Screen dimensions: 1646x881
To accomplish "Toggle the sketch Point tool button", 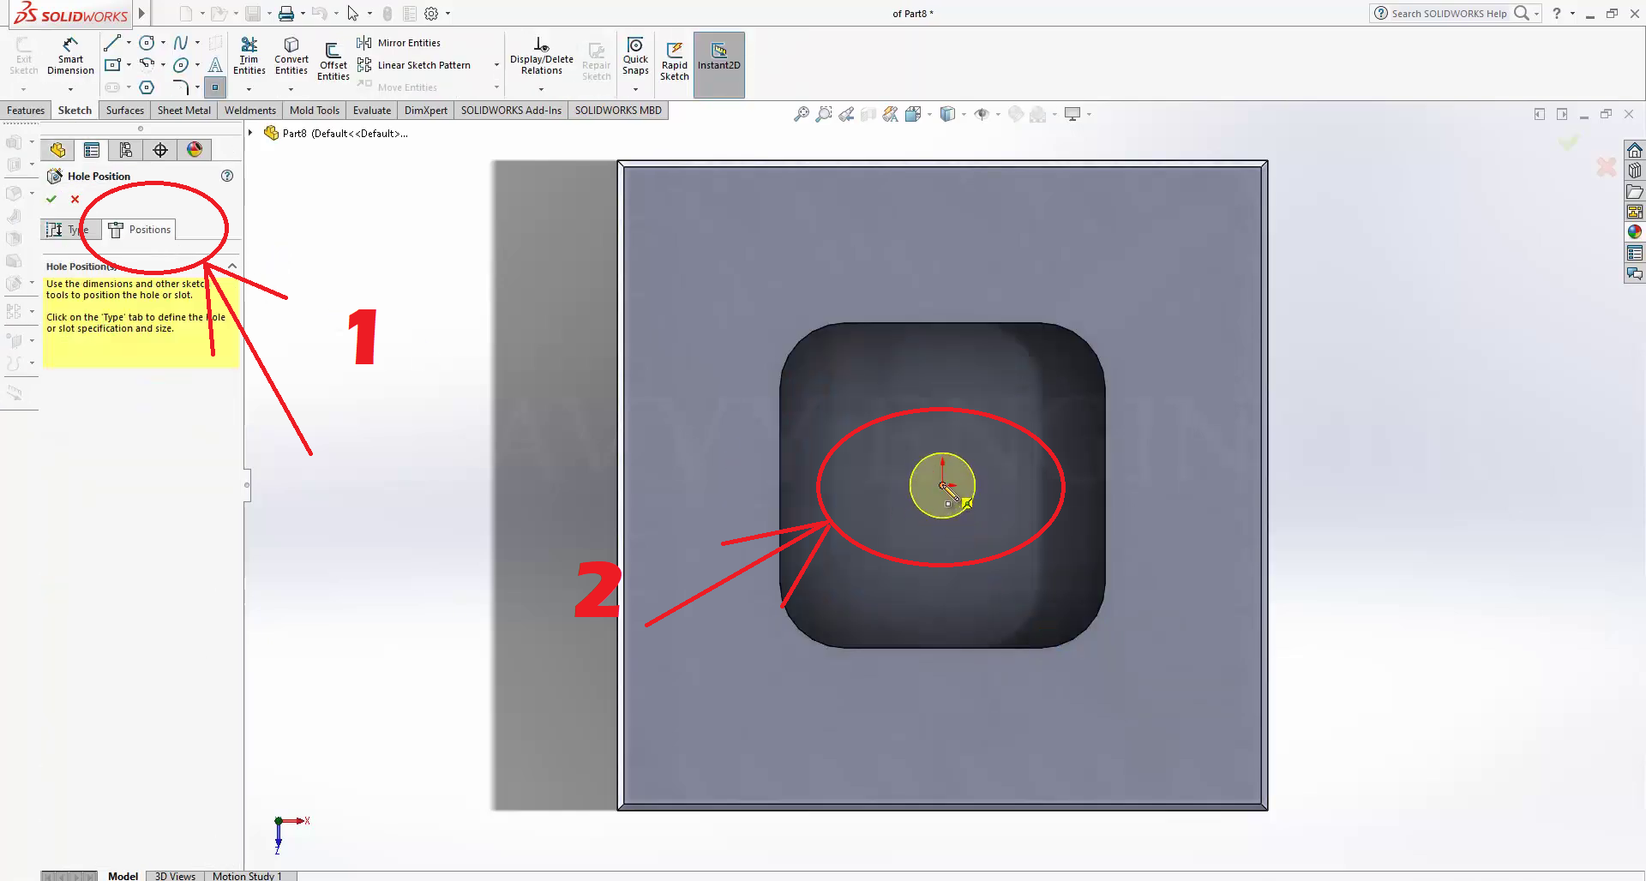I will [x=215, y=87].
